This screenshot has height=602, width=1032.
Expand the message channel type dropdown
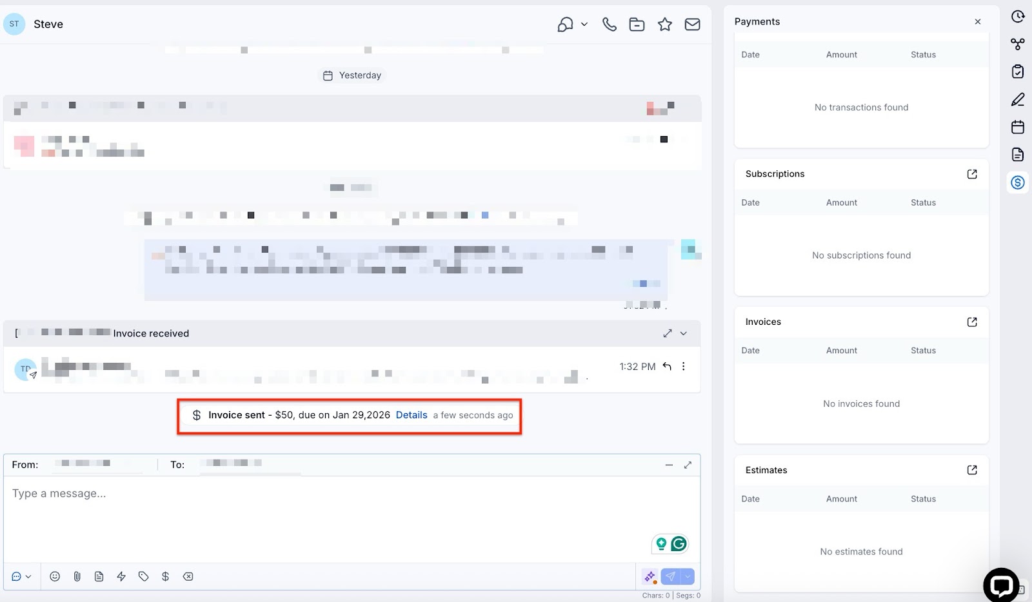tap(21, 576)
